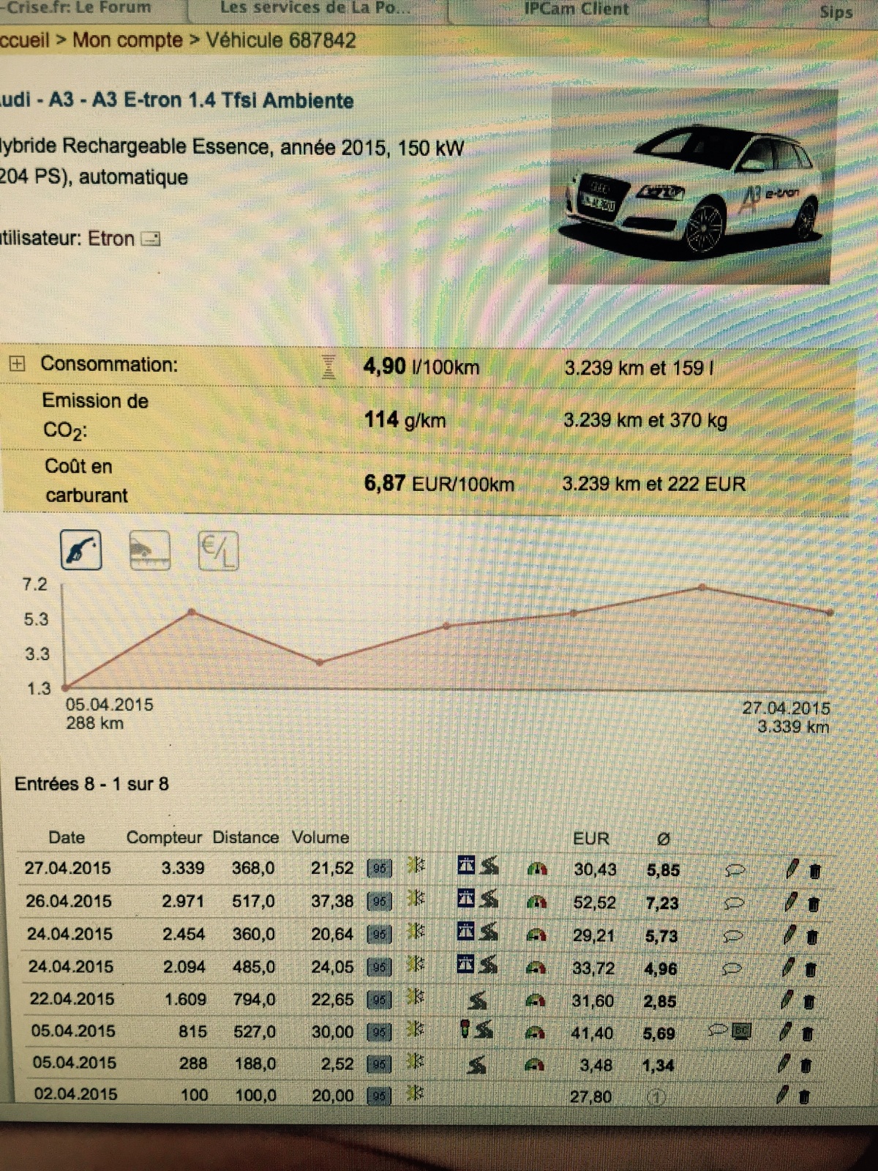Open the Les services de La Poste tab
The height and width of the screenshot is (1171, 878).
pos(315,9)
